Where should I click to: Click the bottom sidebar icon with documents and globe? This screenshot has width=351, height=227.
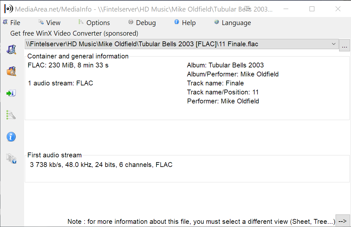[11, 159]
